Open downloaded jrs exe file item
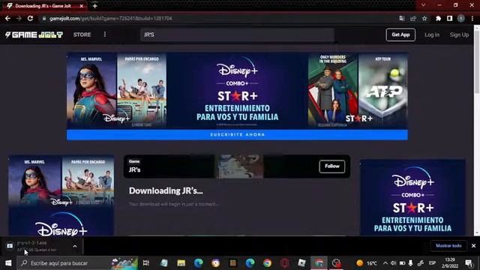480x270 pixels. [x=37, y=246]
